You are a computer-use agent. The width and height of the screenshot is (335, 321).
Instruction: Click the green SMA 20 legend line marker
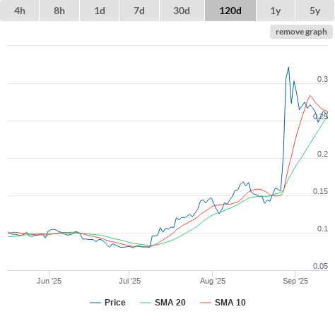click(146, 303)
